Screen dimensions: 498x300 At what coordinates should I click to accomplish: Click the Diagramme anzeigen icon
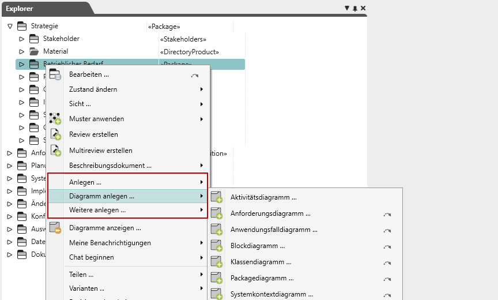(55, 228)
